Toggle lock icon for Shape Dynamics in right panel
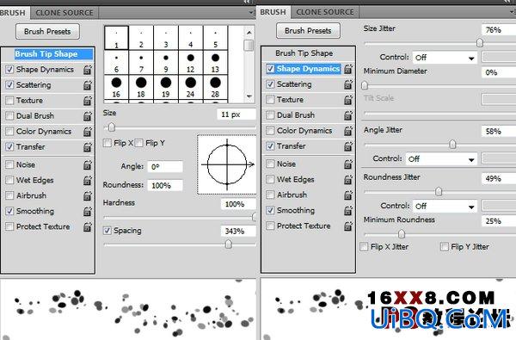 348,69
